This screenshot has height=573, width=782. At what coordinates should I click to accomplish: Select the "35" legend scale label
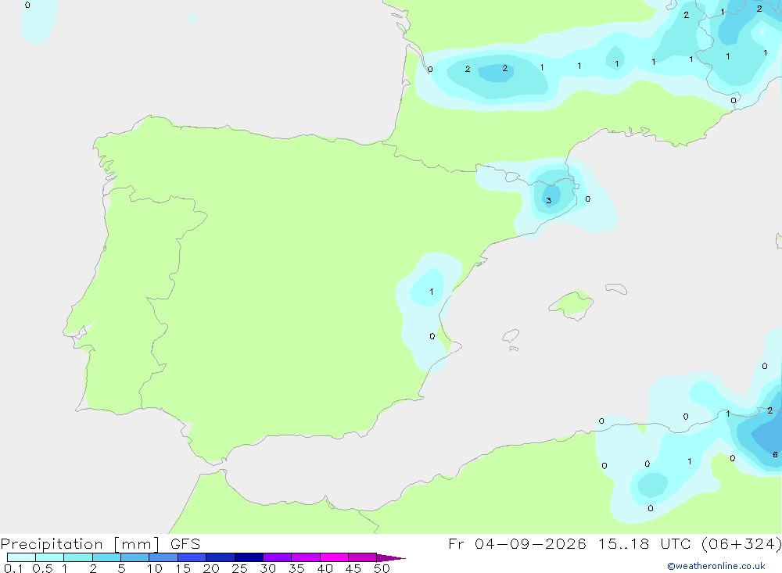click(x=296, y=568)
